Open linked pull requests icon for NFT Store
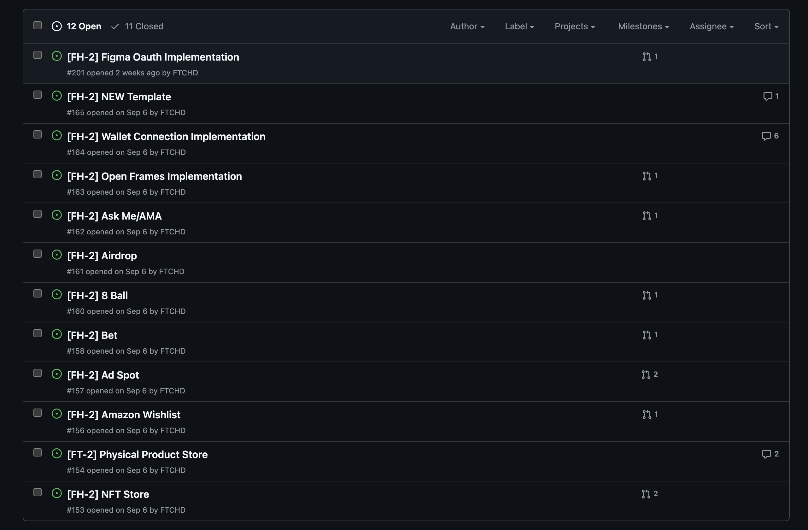This screenshot has height=530, width=808. click(x=646, y=494)
